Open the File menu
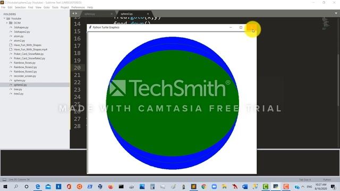Viewport: 340px width, 191px height. [x=3, y=7]
